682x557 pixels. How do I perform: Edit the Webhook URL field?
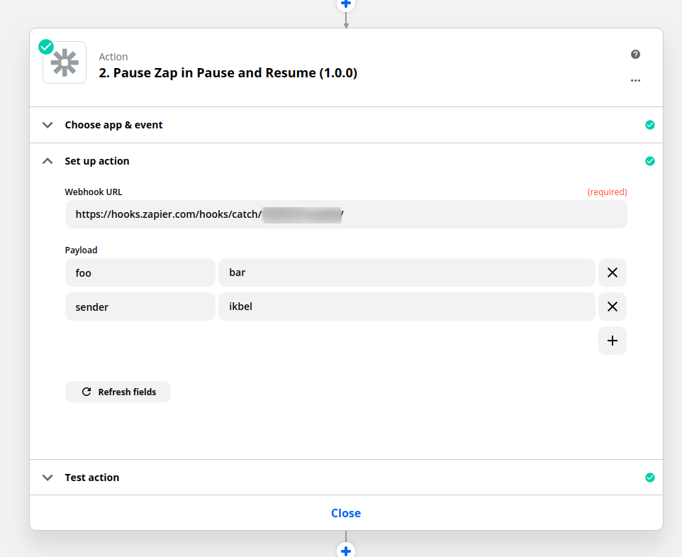[346, 214]
